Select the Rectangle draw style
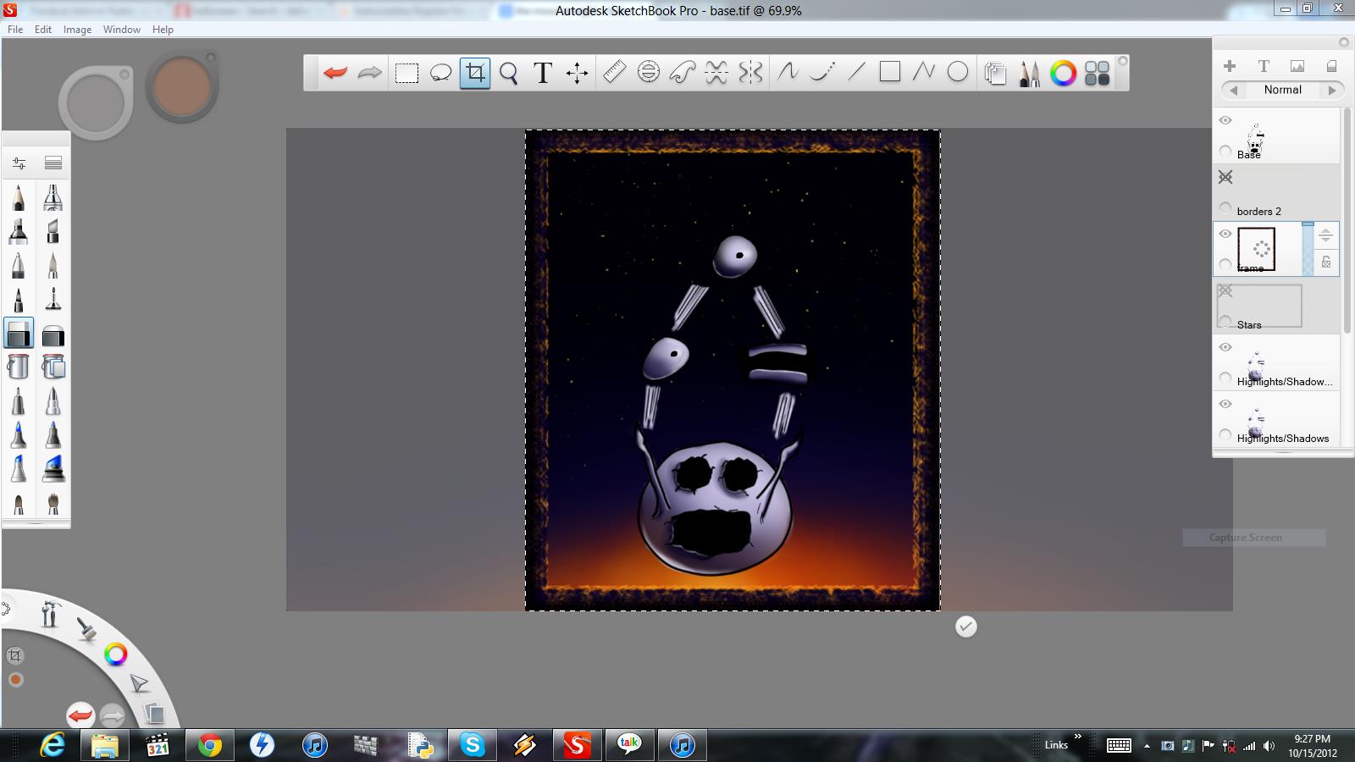Viewport: 1355px width, 762px height. (x=890, y=73)
